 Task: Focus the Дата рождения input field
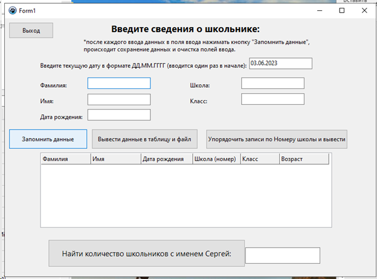119,114
